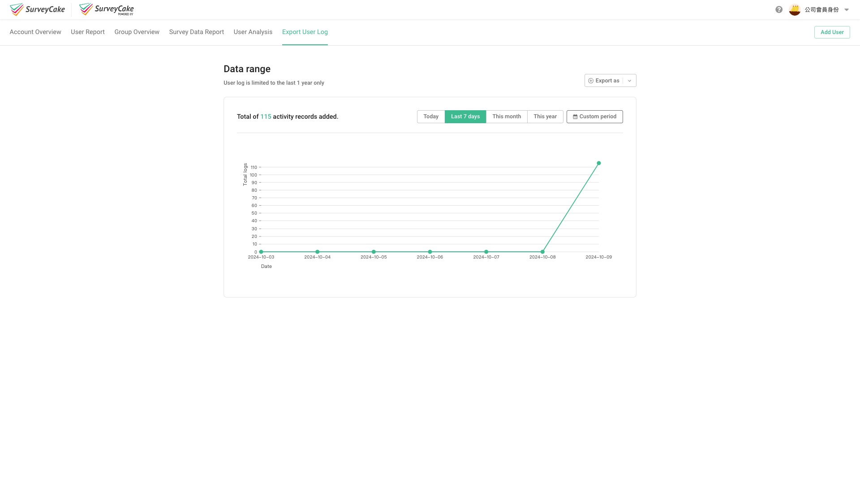
Task: Enable the This month period filter
Action: (x=507, y=116)
